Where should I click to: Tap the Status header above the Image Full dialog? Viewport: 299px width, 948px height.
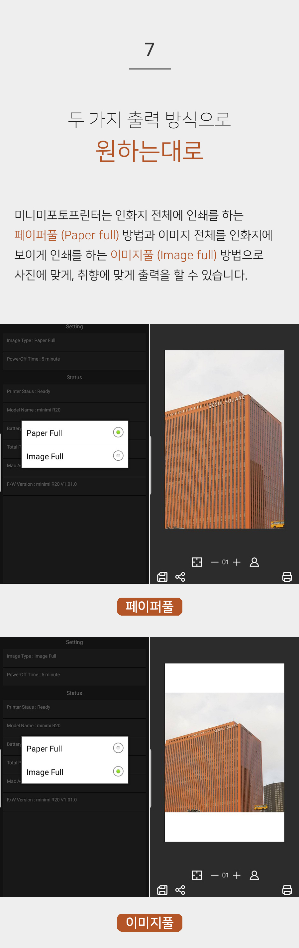[x=74, y=693]
